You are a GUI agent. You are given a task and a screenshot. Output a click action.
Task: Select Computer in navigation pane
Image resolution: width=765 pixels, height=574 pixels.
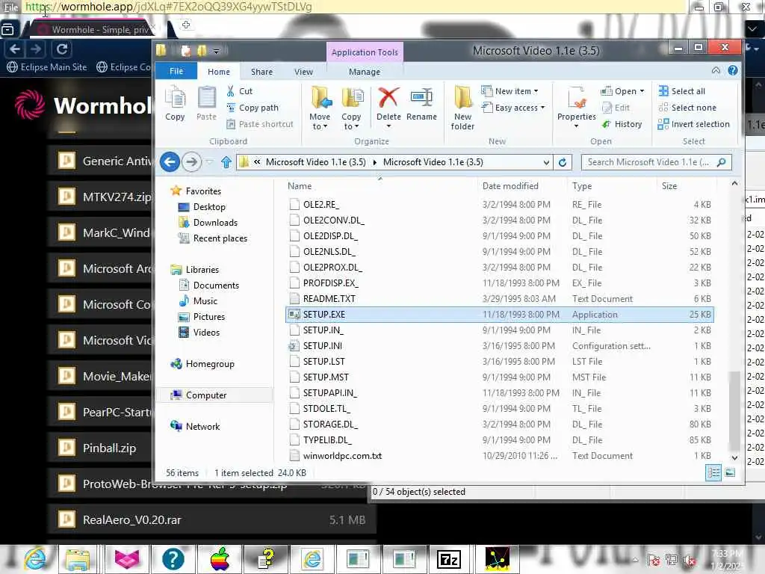tap(205, 395)
